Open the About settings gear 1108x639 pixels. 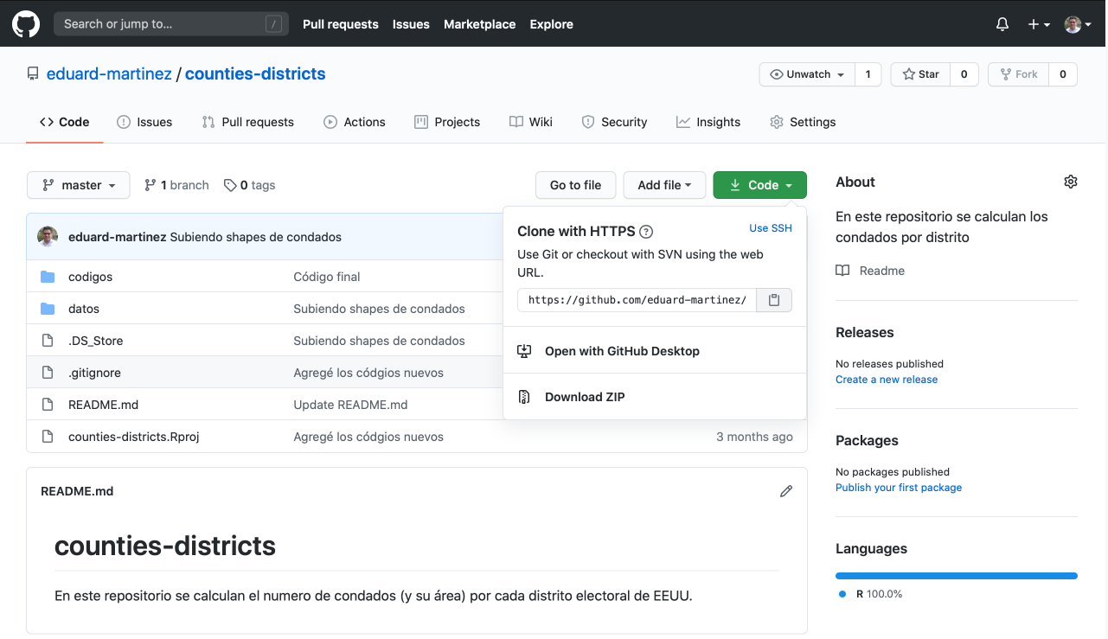click(1071, 182)
